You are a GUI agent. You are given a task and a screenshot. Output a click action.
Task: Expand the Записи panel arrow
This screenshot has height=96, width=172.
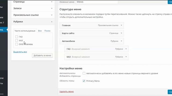pos(52,8)
